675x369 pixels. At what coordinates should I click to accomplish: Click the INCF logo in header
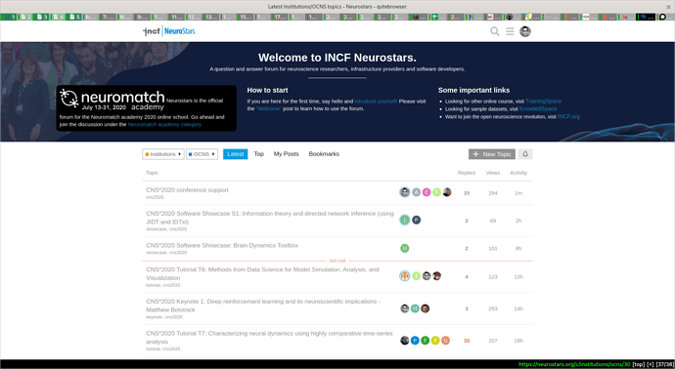click(x=152, y=31)
